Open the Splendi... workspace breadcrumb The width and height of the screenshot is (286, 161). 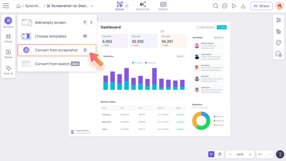33,6
